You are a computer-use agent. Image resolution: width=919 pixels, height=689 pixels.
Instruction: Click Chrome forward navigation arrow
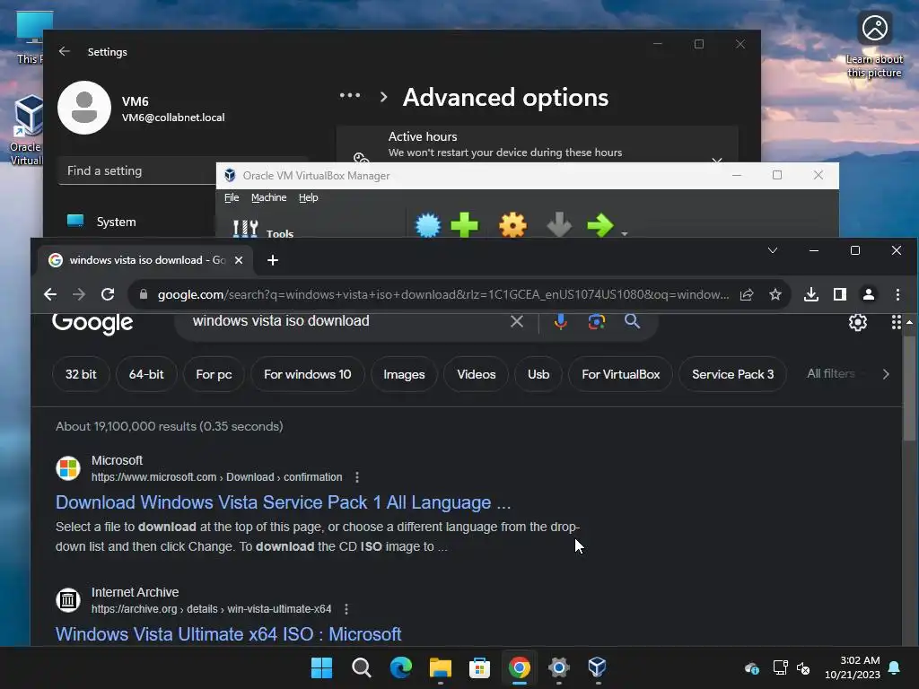(x=79, y=294)
